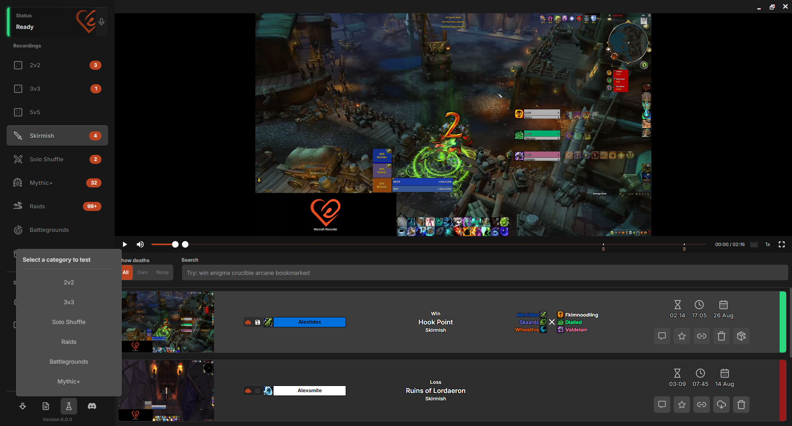Open the Solo Shuffle category in sidebar
Viewport: 792px width, 426px height.
(57, 159)
